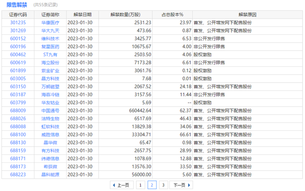
Task: Click the 解禁原因 column header
Action: point(247,15)
